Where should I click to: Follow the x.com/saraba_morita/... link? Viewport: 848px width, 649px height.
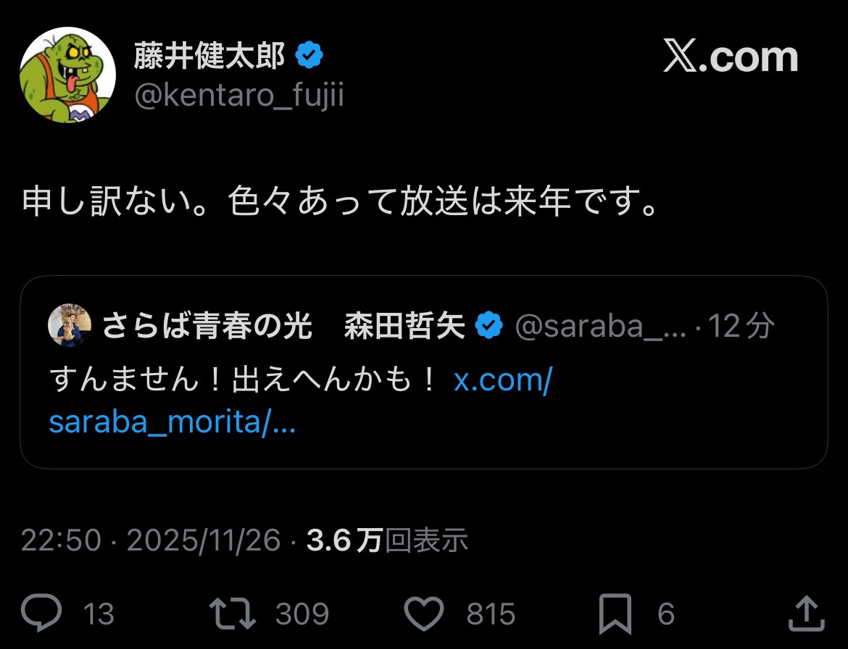pyautogui.click(x=172, y=422)
